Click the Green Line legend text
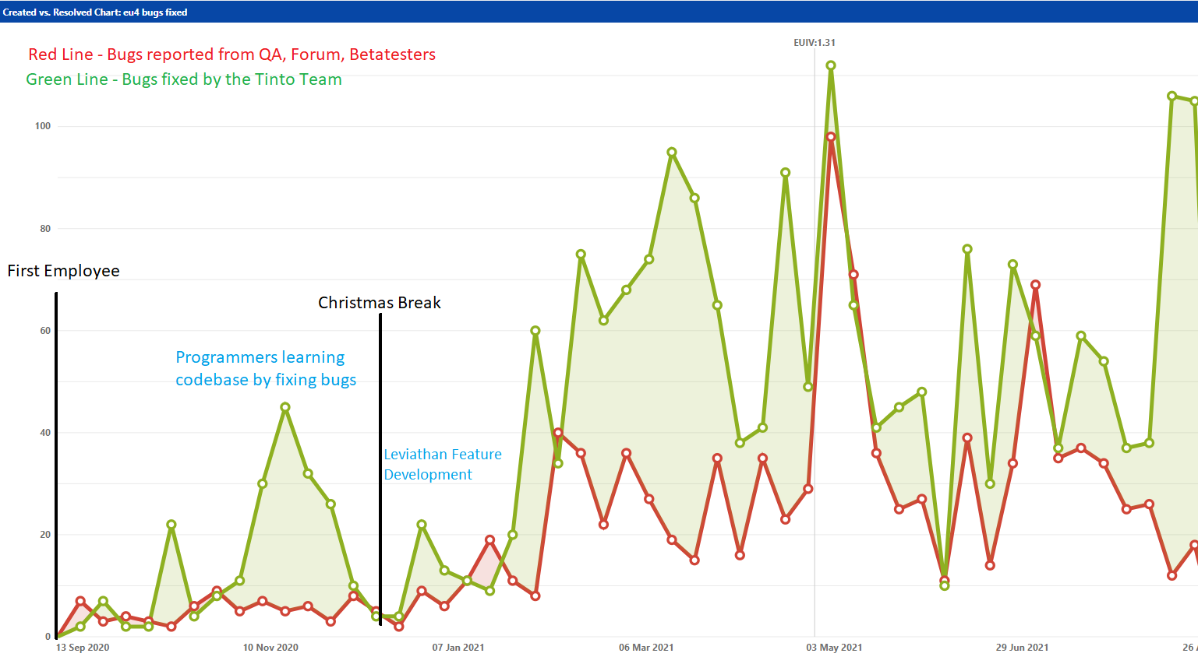Viewport: 1198px width, 664px height. pos(184,79)
